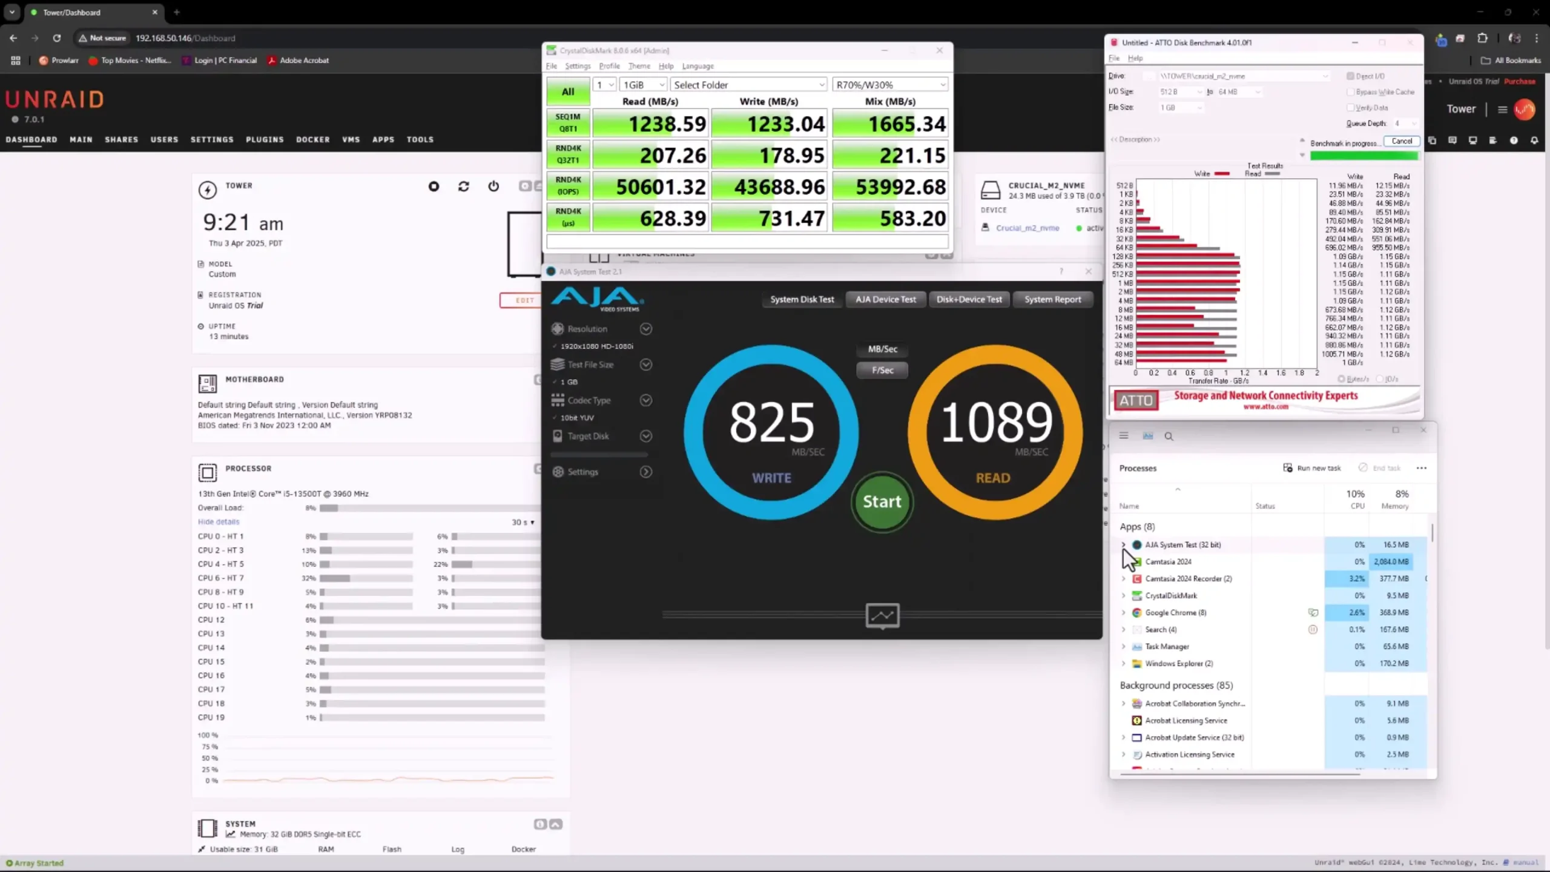Open a new browser tab
The width and height of the screenshot is (1550, 872).
click(177, 12)
